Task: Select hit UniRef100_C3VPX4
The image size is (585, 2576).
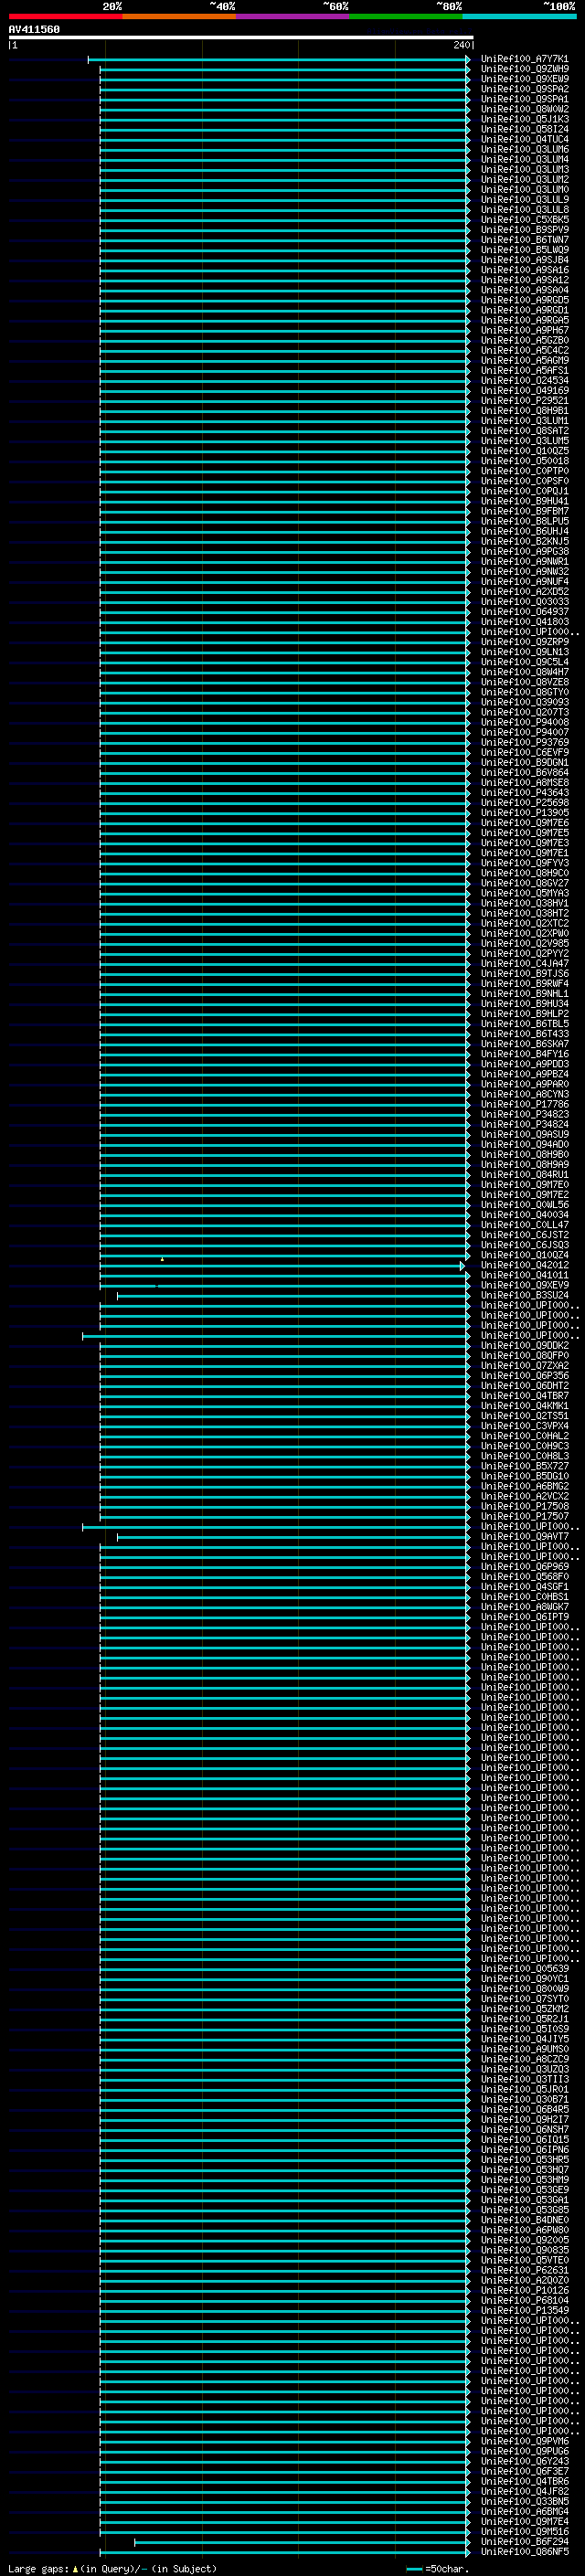Action: point(524,1426)
